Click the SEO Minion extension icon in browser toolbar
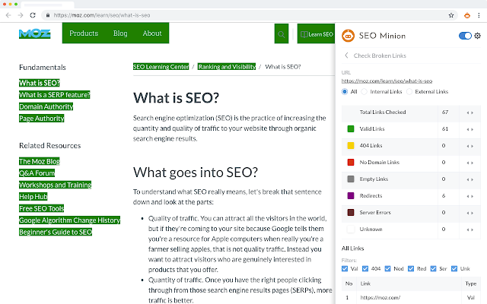The image size is (487, 304). point(447,14)
